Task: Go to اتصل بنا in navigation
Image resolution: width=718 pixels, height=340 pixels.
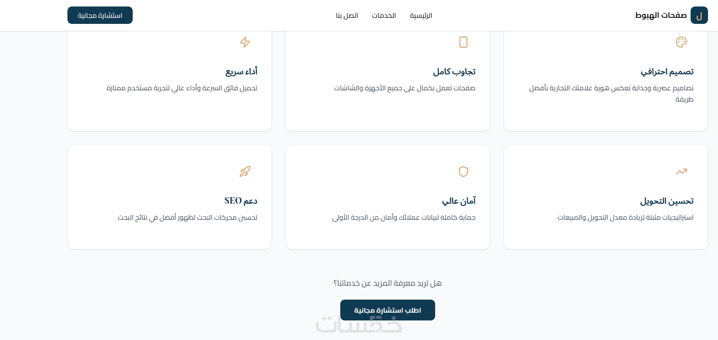Action: [347, 16]
